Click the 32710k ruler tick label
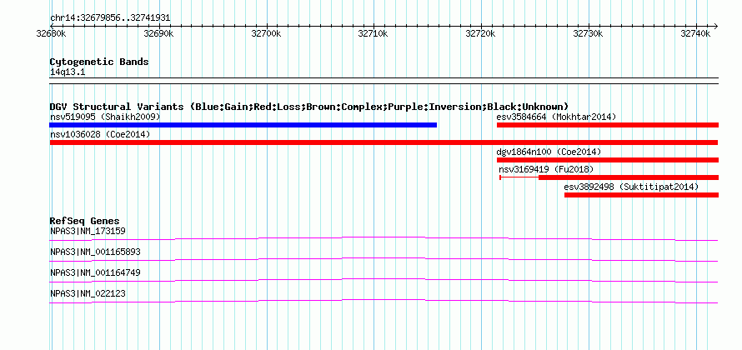 coord(374,34)
